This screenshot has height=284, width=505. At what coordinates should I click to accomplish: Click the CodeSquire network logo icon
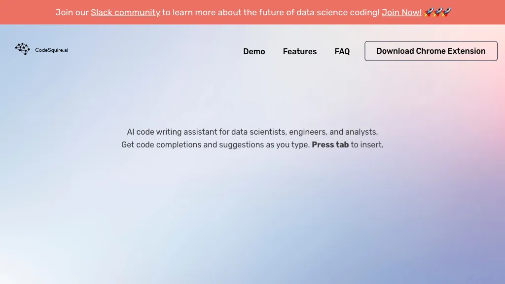[x=22, y=49]
